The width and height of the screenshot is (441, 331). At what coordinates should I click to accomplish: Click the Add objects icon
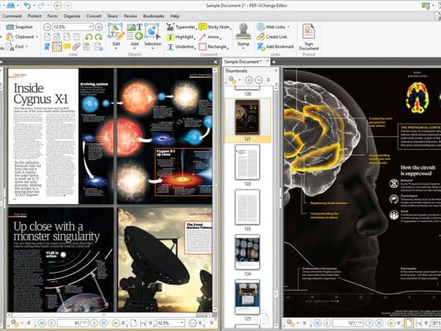click(x=135, y=32)
